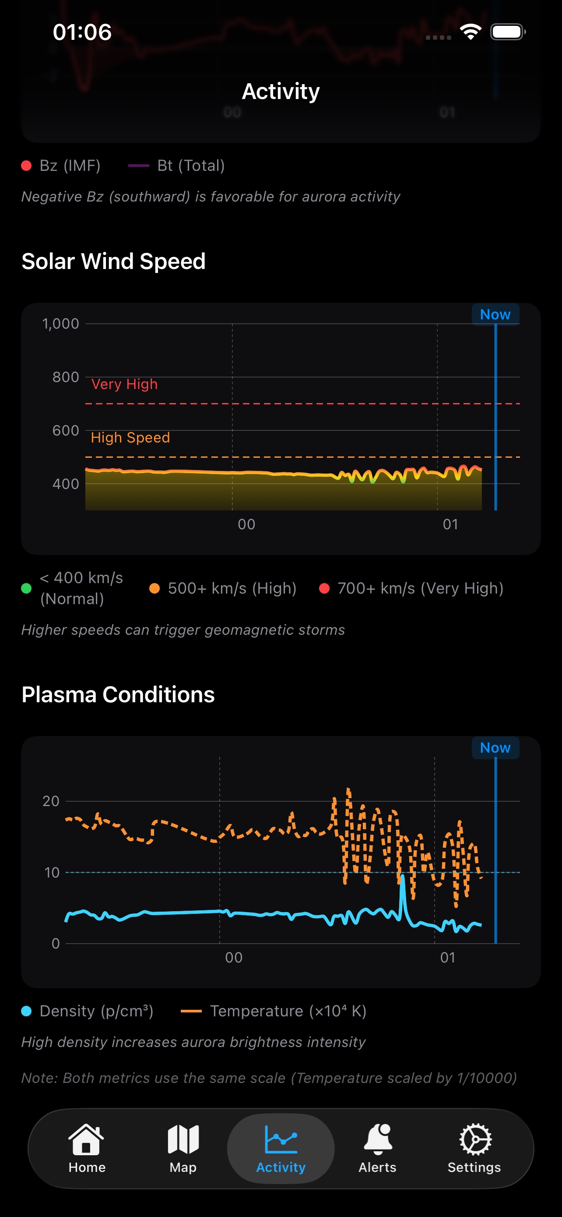Viewport: 562px width, 1217px height.
Task: Toggle the Temperature (×10⁴ K) series
Action: (x=193, y=1011)
